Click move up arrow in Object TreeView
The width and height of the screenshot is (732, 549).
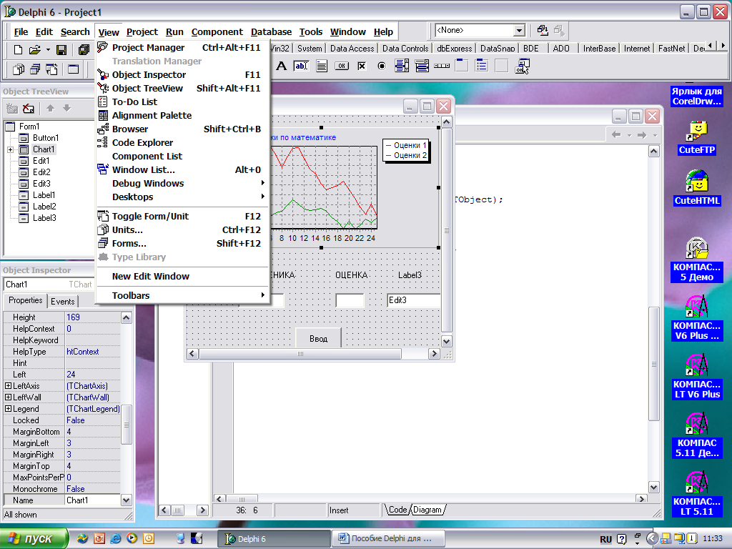point(51,109)
